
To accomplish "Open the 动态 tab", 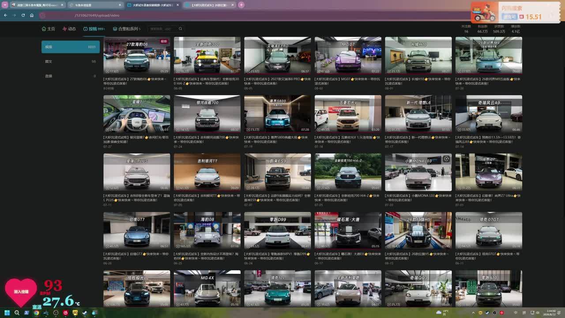I will (x=69, y=29).
